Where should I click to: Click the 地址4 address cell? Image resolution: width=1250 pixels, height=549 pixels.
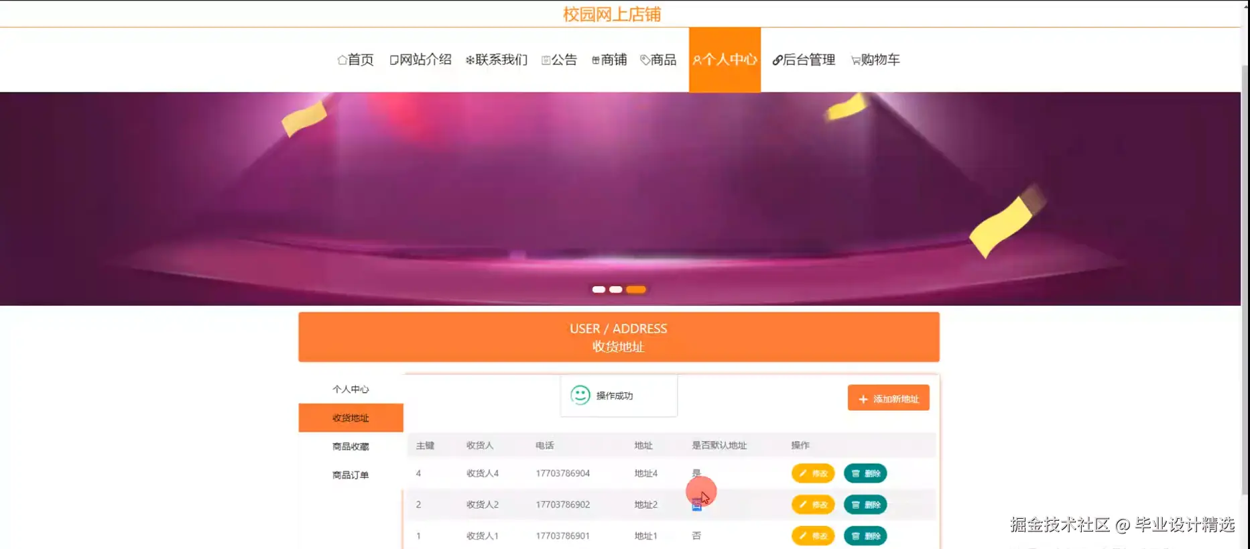click(x=646, y=473)
